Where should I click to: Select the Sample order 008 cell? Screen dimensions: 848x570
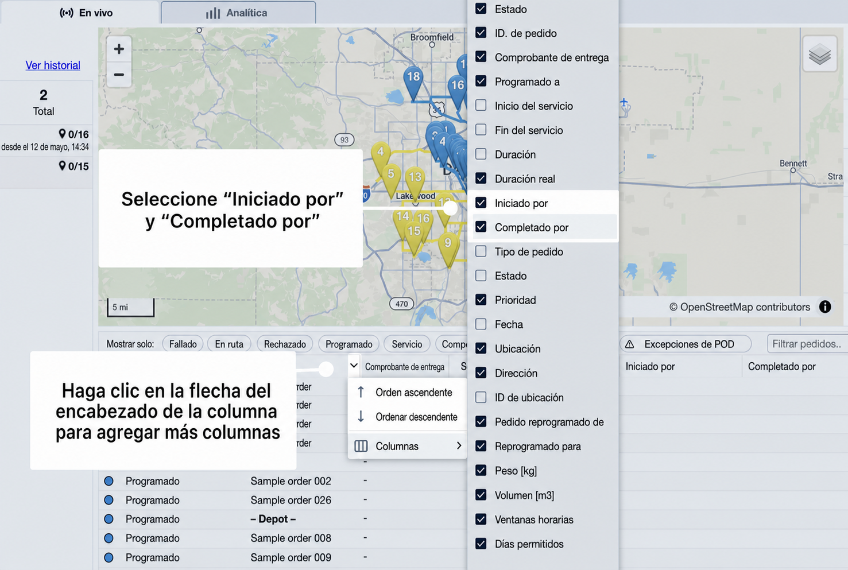coord(291,538)
